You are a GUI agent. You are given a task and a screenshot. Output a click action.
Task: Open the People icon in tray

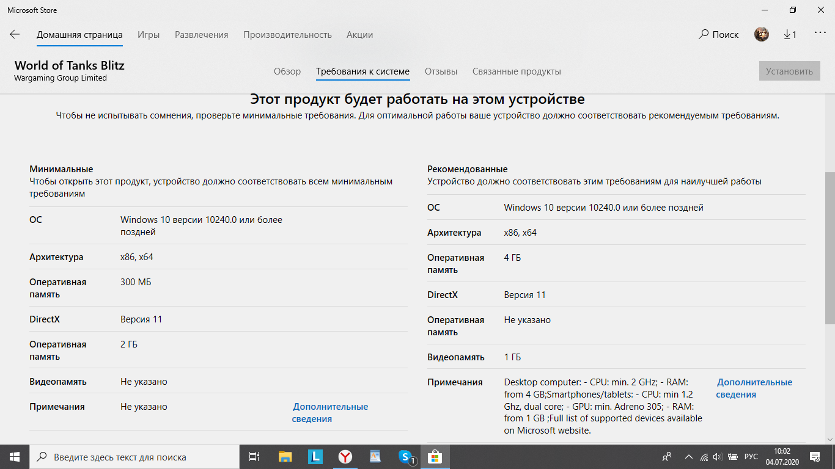[667, 457]
